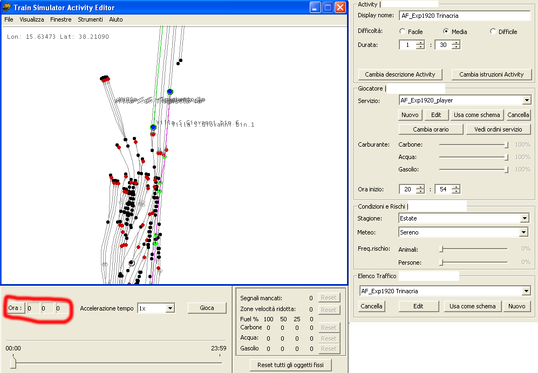Click in the Display nome text field
The width and height of the screenshot is (538, 373).
[464, 16]
